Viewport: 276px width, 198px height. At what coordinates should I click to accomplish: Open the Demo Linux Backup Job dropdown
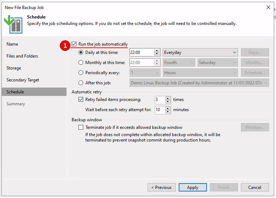pyautogui.click(x=199, y=83)
